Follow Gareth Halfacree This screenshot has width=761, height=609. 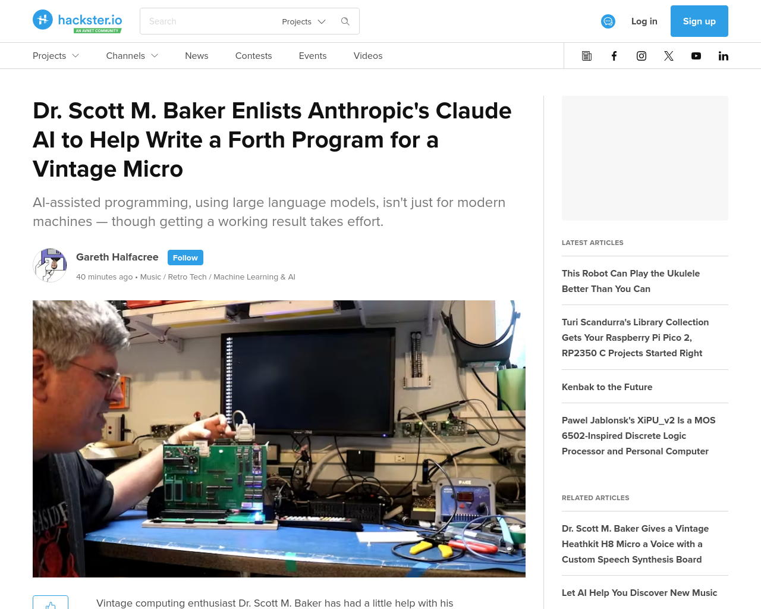pos(185,258)
